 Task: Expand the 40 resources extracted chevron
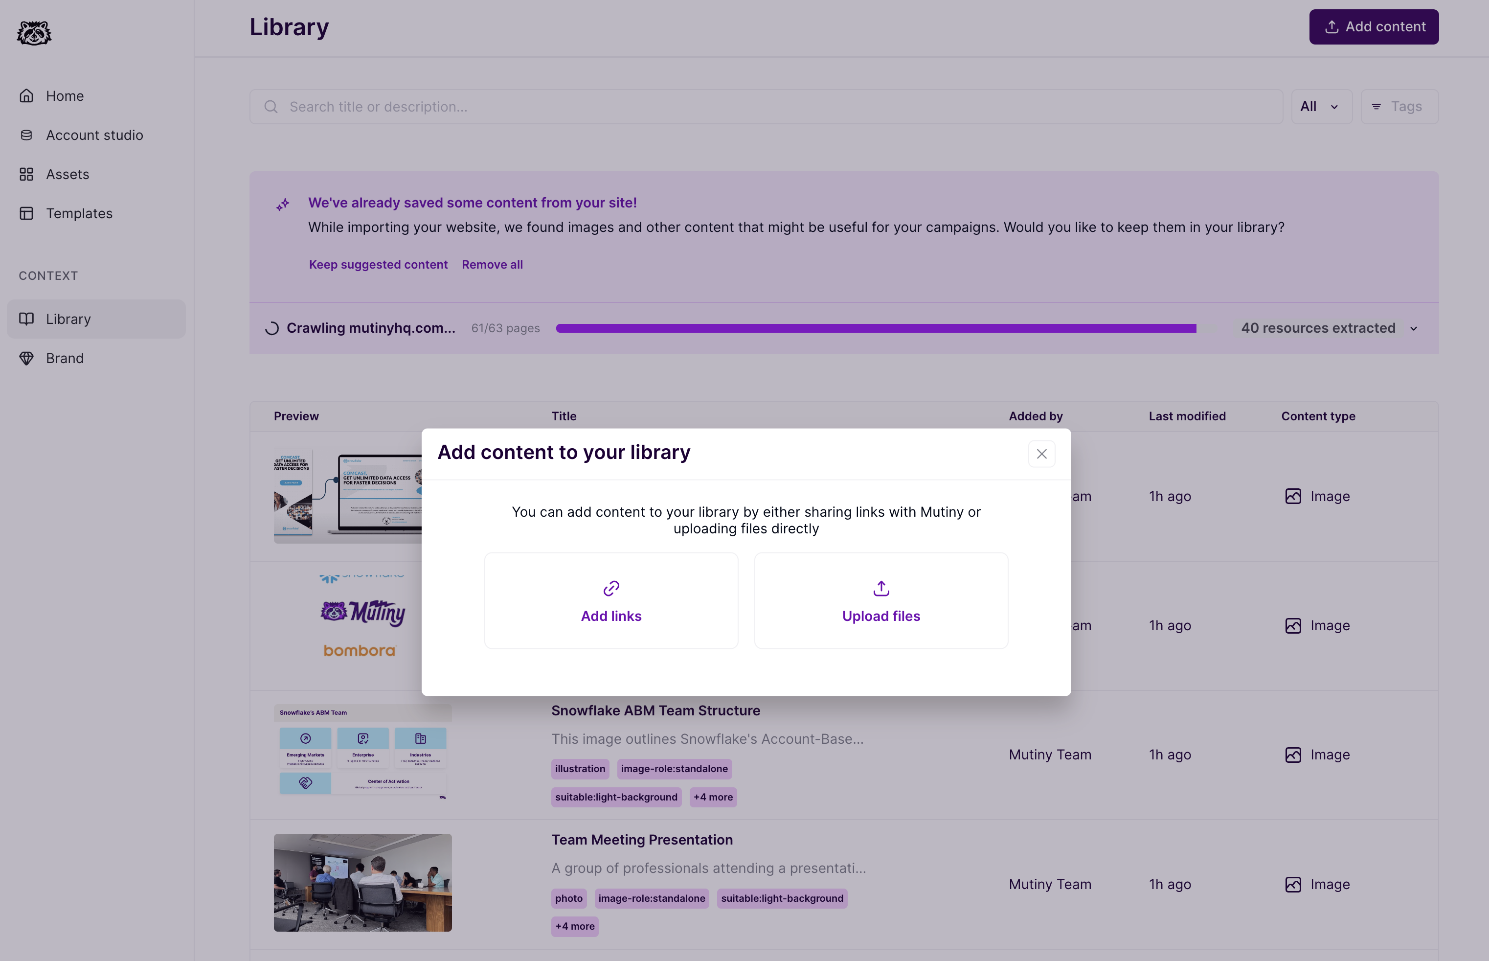[1414, 329]
